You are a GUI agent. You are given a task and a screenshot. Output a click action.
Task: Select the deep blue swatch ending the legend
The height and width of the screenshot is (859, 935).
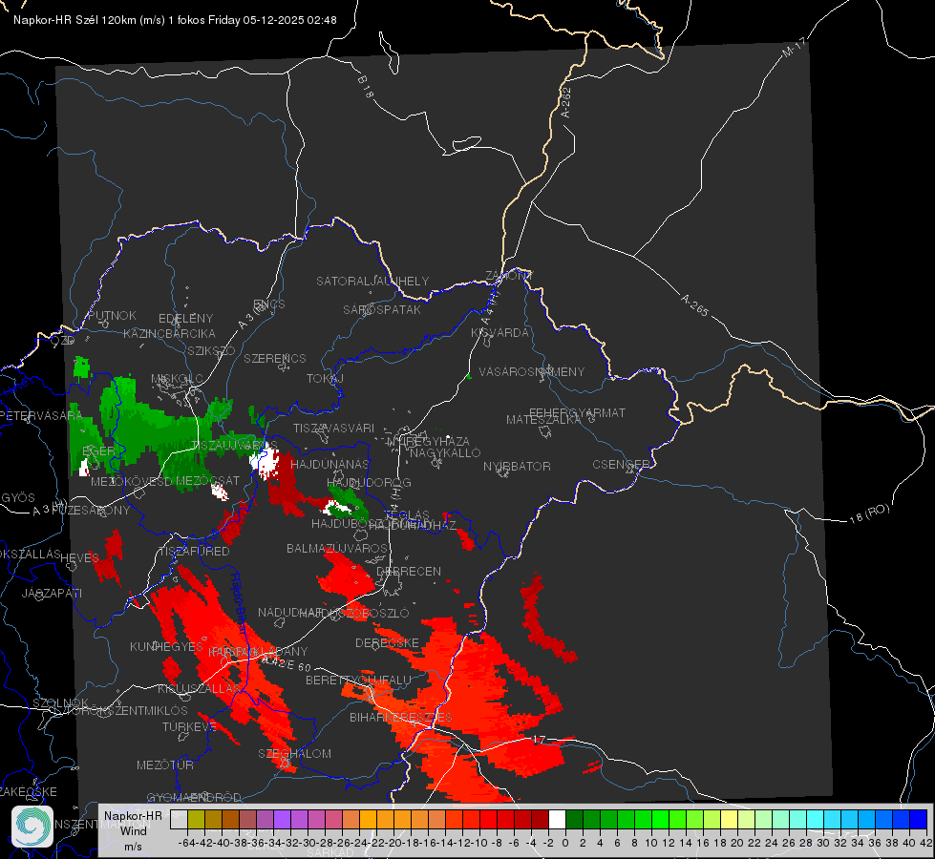coord(919,819)
